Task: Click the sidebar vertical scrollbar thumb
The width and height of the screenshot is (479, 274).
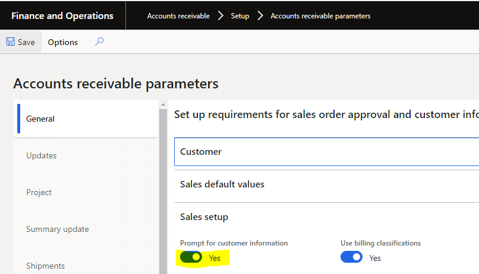Action: click(163, 190)
